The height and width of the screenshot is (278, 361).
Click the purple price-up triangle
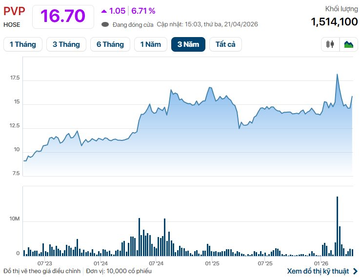click(x=104, y=11)
